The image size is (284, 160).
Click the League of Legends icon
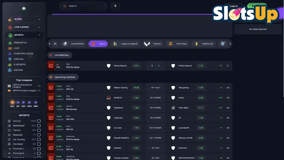pyautogui.click(x=115, y=44)
